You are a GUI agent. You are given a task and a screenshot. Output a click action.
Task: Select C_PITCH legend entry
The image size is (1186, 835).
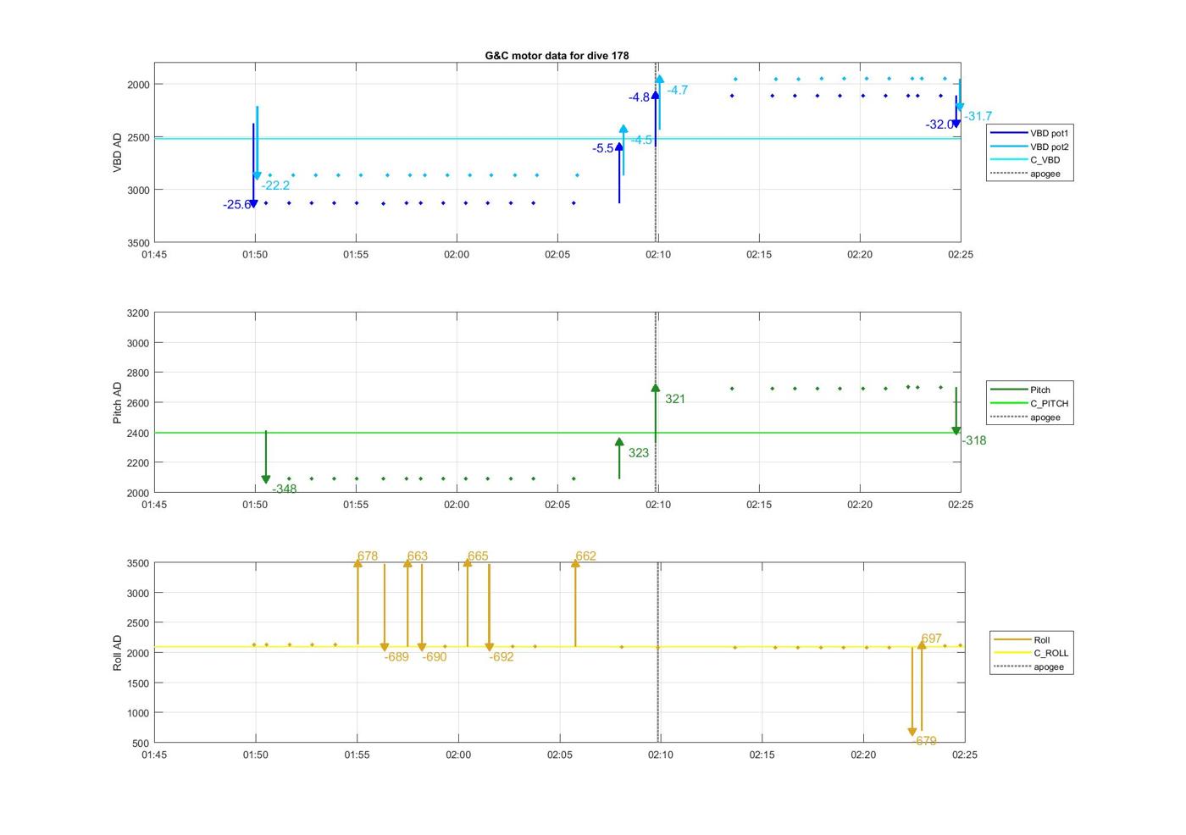pyautogui.click(x=1030, y=403)
